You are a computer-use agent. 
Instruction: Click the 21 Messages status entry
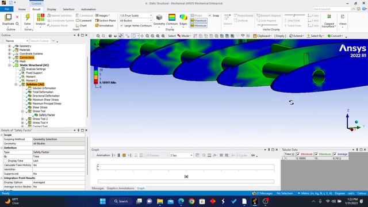262,193
